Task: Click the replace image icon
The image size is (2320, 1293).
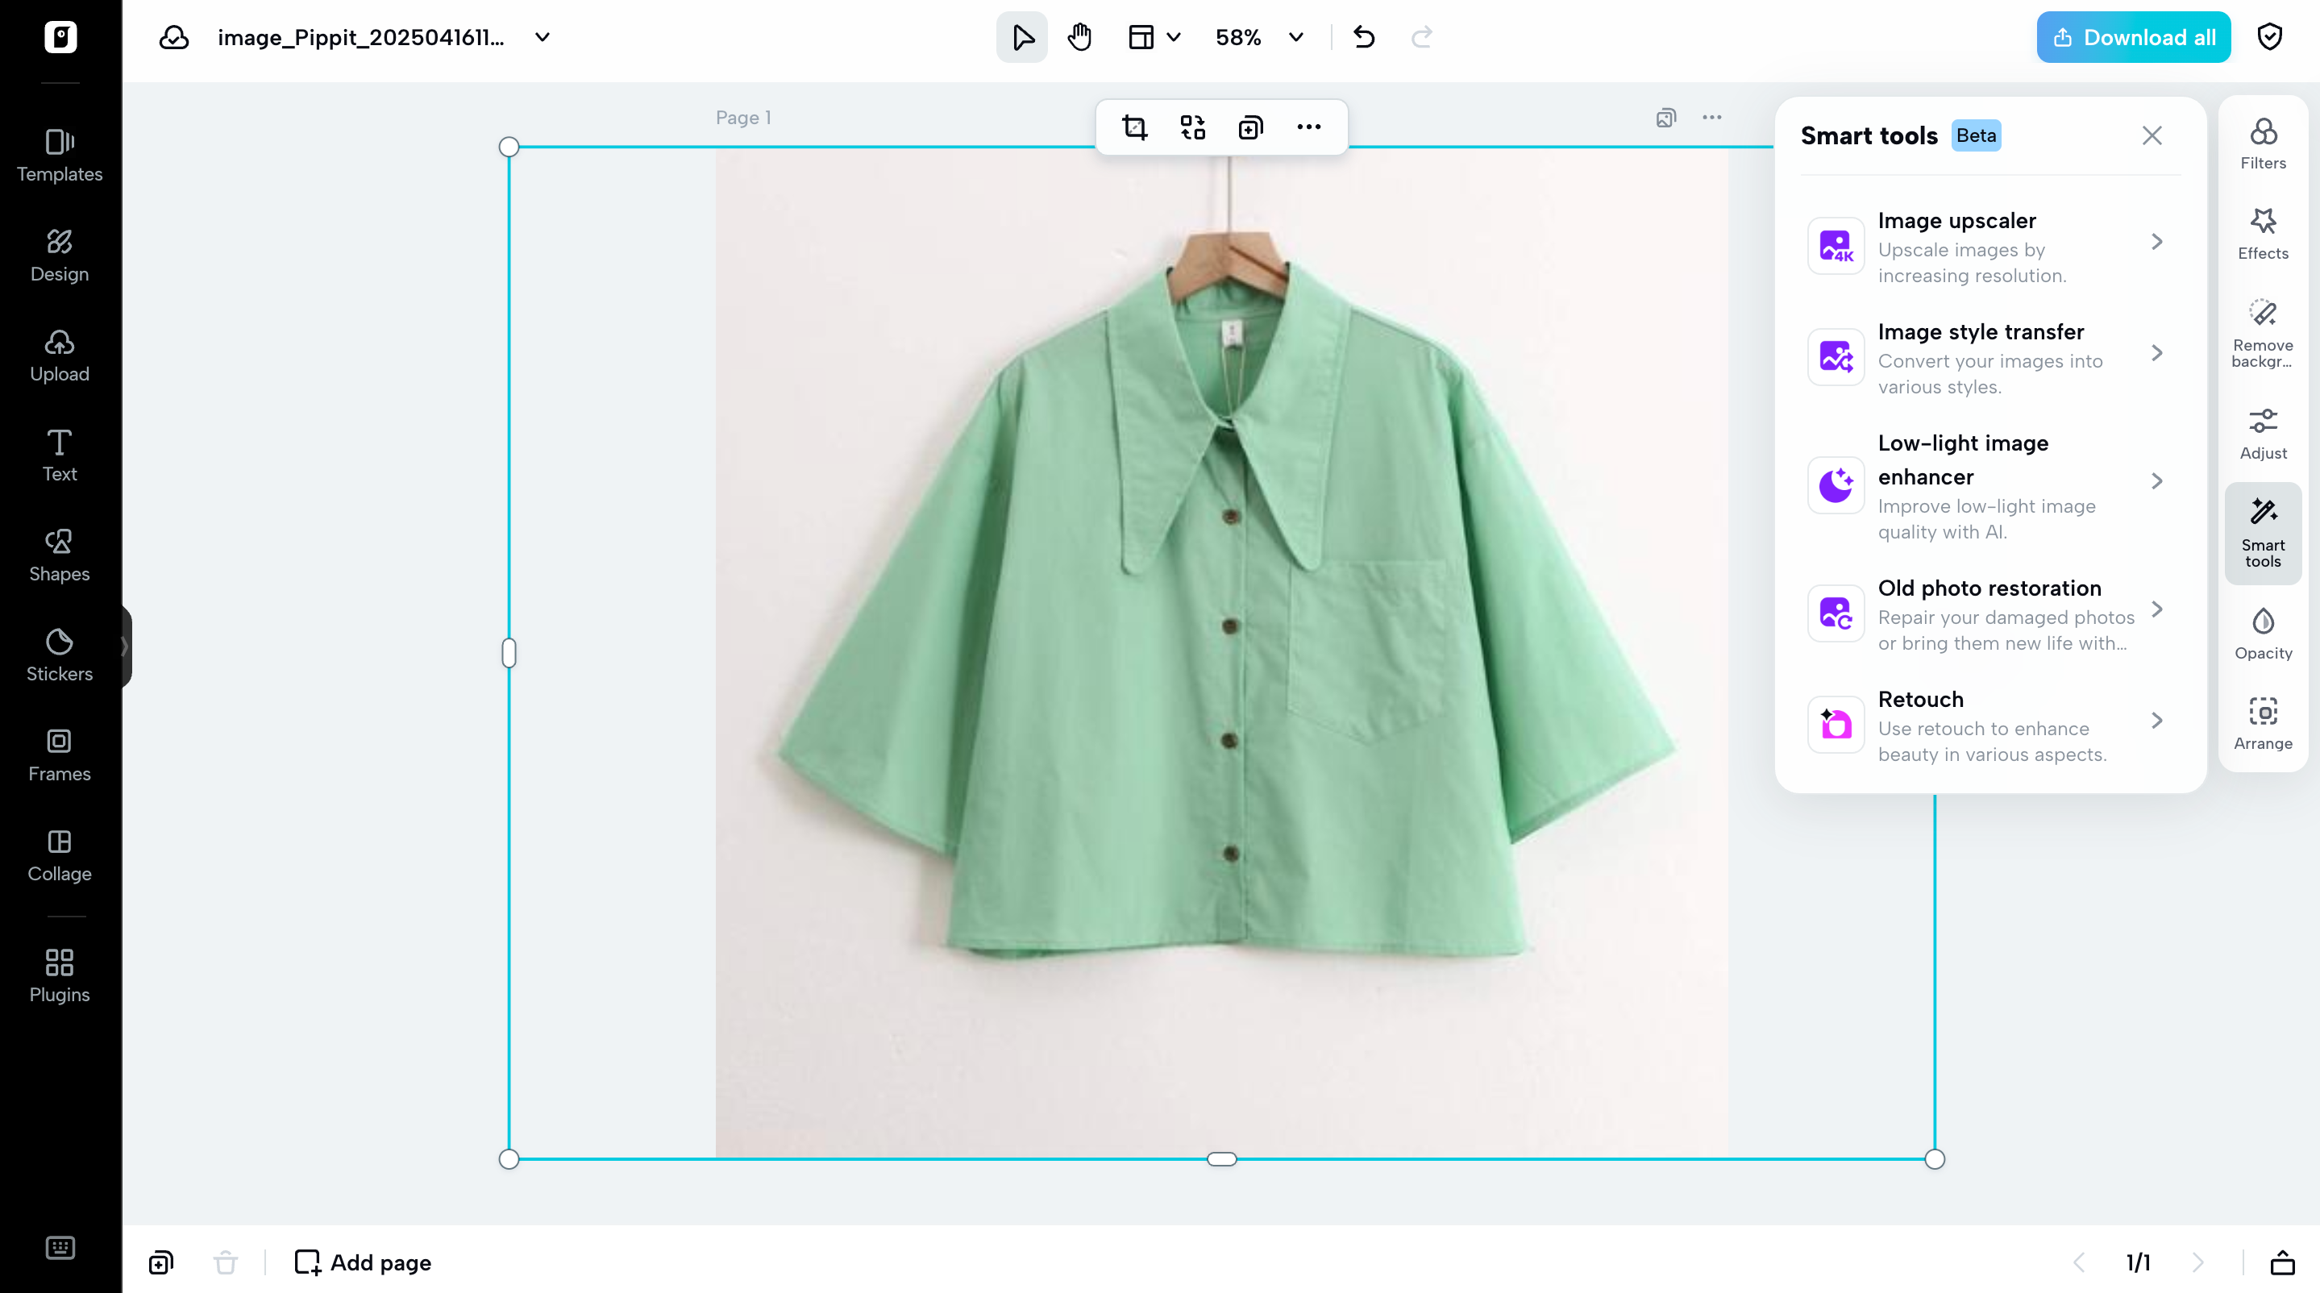Action: (x=1192, y=127)
